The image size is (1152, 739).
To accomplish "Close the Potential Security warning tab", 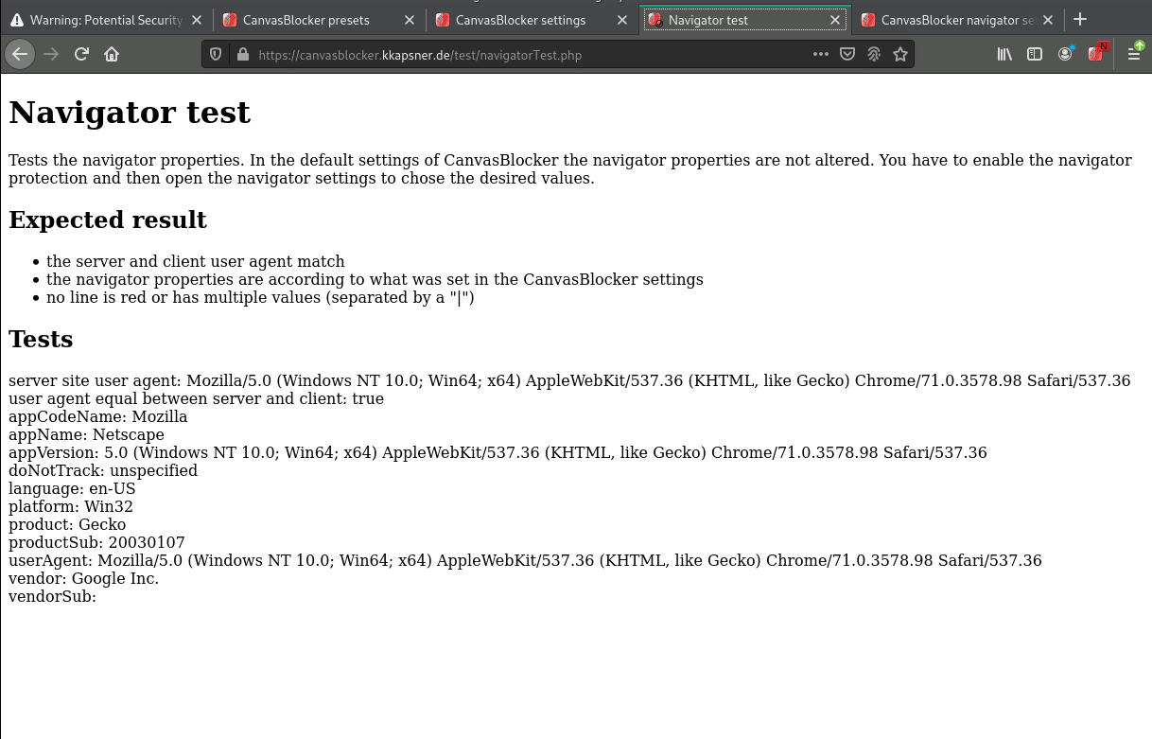I will 196,20.
